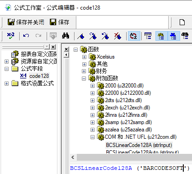Viewport: 192px width, 174px height.
Task: Close the workshop tree panel
Action: coord(53,47)
